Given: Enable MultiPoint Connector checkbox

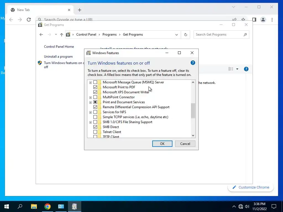Looking at the screenshot, I should pos(95,97).
